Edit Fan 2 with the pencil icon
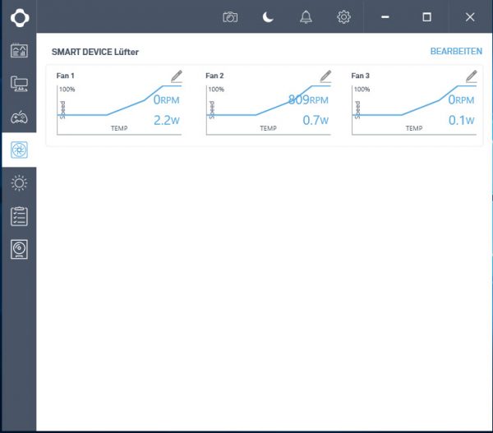 (325, 76)
